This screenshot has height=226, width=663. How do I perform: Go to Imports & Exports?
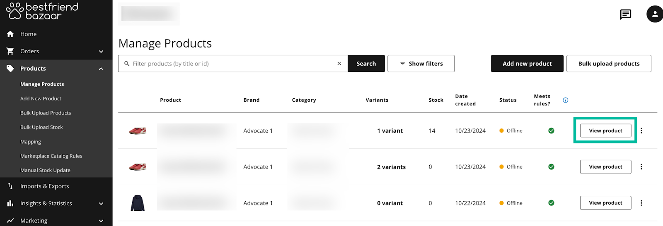point(44,186)
